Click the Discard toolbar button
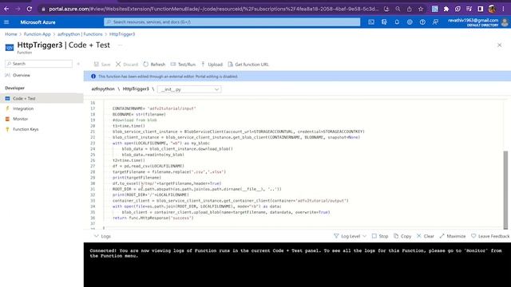Screen dimensions: 511x287 [x=127, y=65]
